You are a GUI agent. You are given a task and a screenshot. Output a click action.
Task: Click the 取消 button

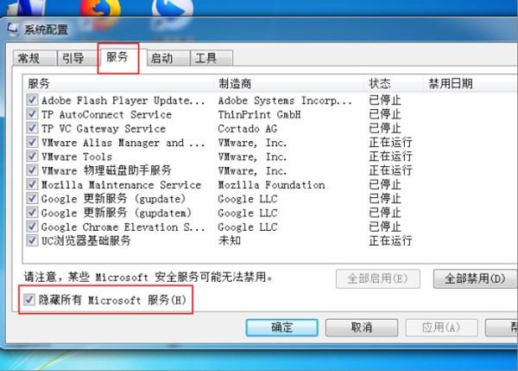(362, 327)
